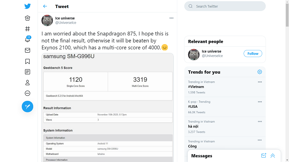Open Trends settings gear
This screenshot has height=162, width=289.
click(260, 72)
